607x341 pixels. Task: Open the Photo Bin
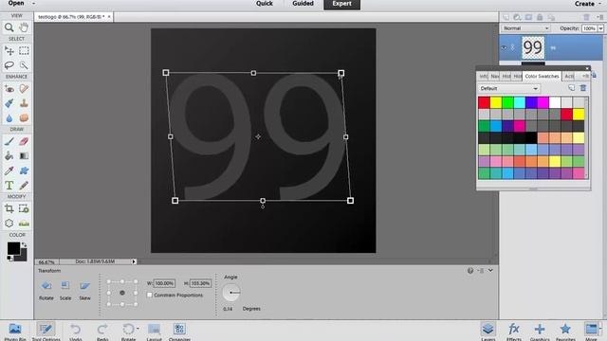[15, 332]
